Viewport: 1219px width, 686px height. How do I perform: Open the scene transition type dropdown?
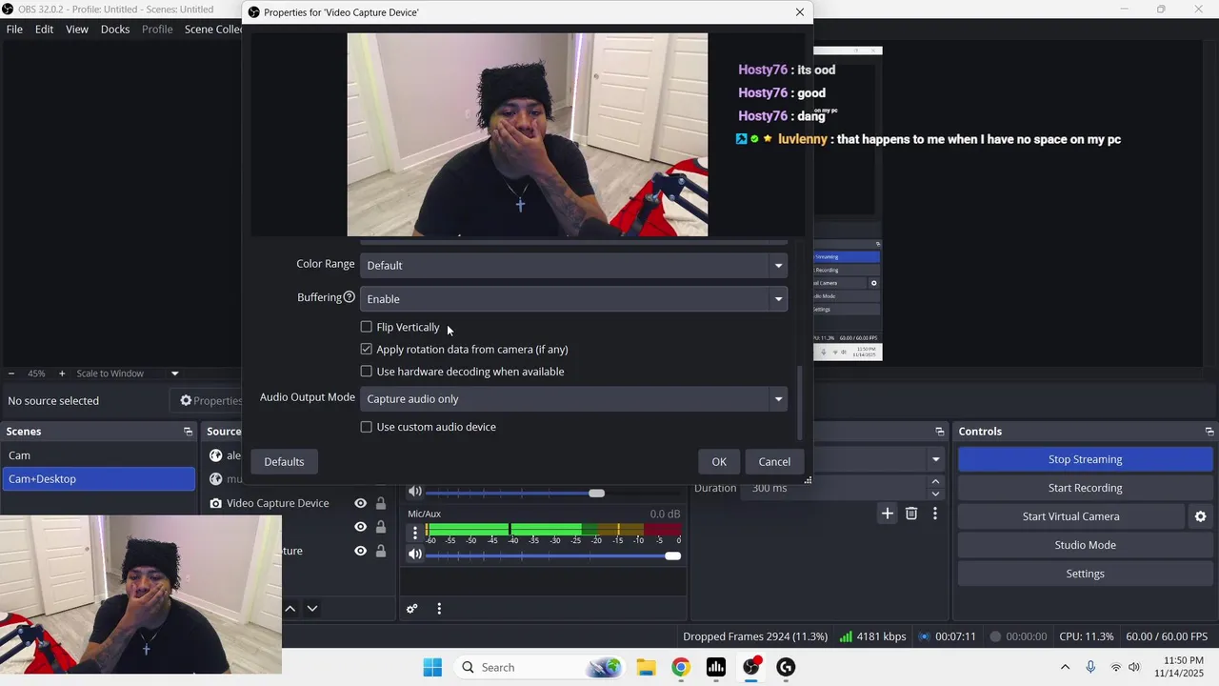click(x=935, y=459)
